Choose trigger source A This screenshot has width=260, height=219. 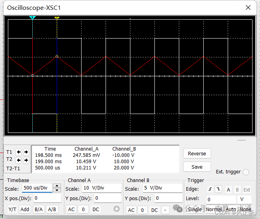[228, 190]
